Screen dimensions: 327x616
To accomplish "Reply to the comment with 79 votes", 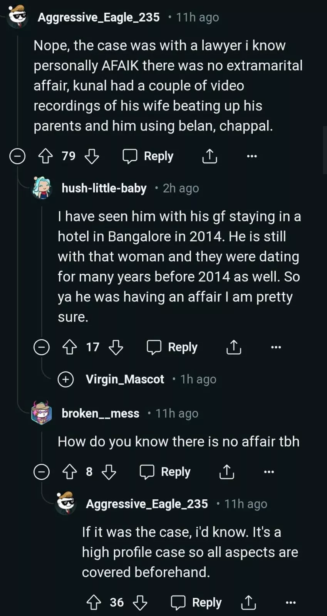I will pos(148,156).
